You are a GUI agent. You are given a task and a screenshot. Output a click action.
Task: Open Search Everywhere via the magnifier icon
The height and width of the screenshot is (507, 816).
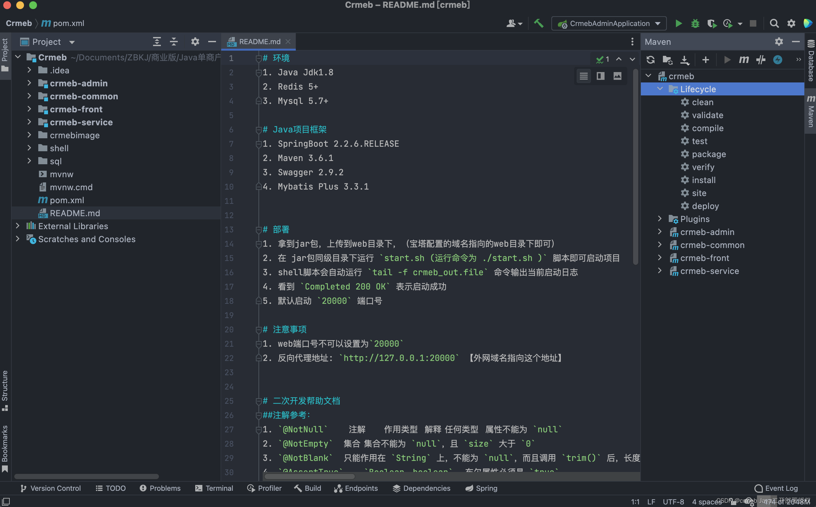774,23
